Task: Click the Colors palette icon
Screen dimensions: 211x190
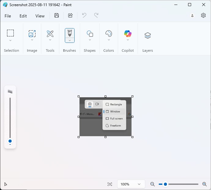Action: 109,34
